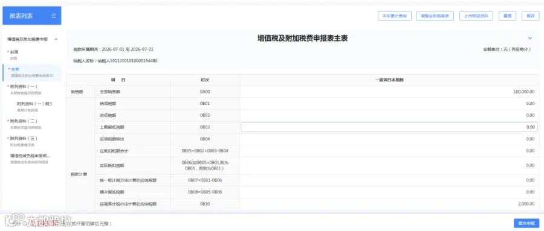Click the 调整业务信息表 button
The height and width of the screenshot is (231, 544).
click(x=435, y=16)
